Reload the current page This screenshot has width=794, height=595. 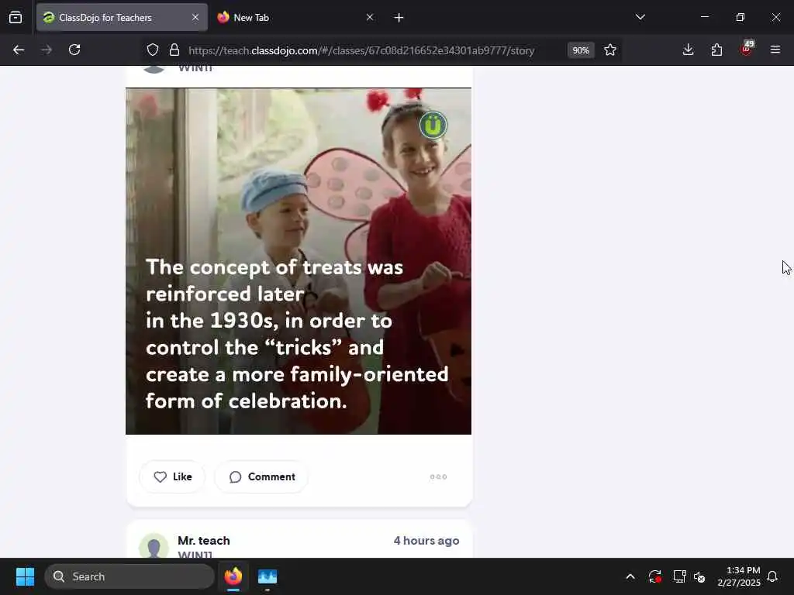(74, 50)
